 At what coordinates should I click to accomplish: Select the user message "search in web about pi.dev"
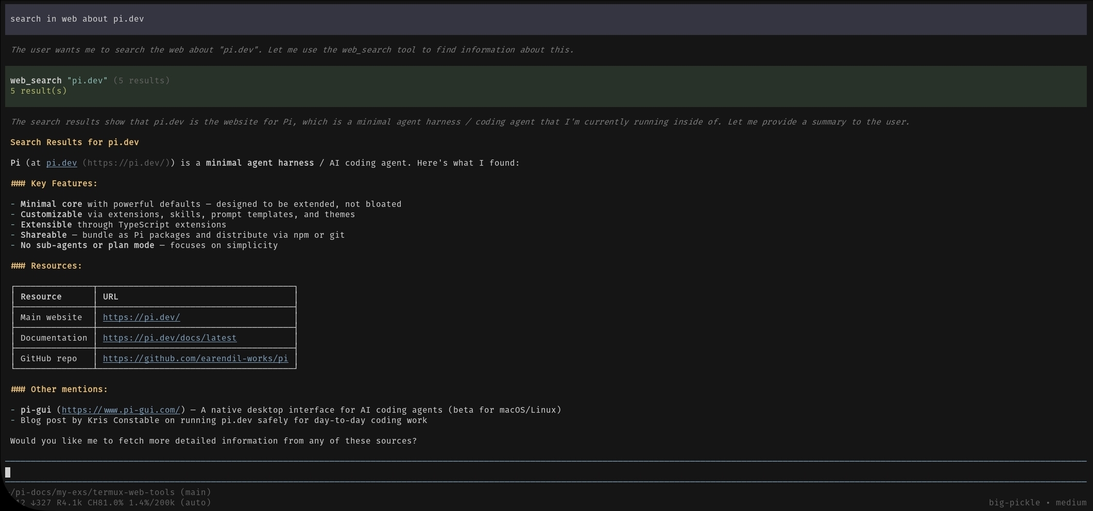(x=546, y=19)
